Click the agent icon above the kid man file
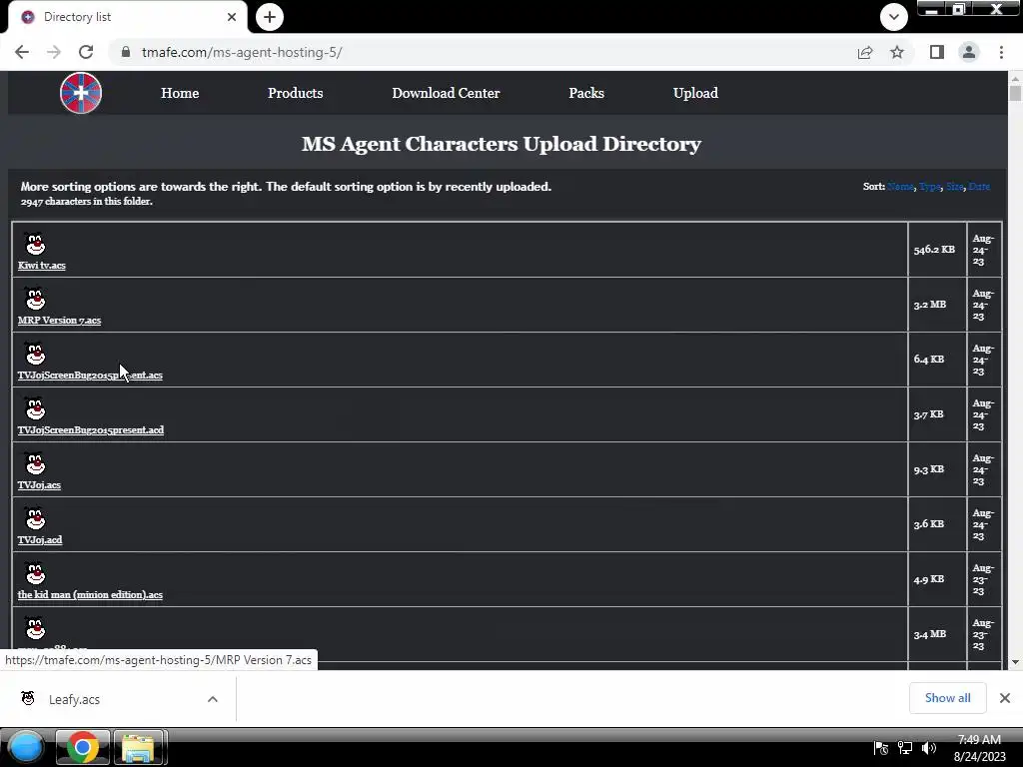The width and height of the screenshot is (1023, 767). tap(35, 572)
